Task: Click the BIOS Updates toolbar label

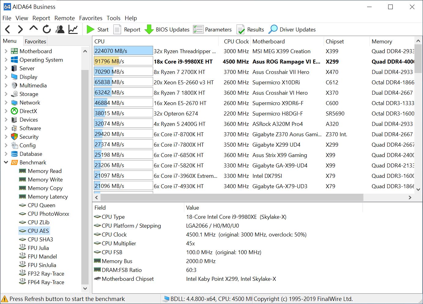Action: [173, 30]
